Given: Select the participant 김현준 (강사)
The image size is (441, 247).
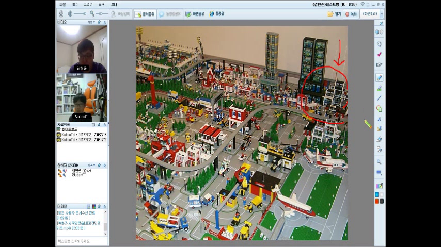Looking at the screenshot, I should pos(82,171).
